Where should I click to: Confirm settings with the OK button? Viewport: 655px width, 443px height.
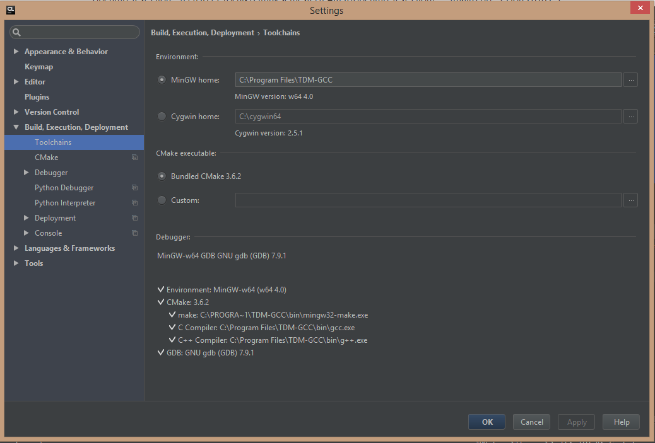[x=487, y=422]
